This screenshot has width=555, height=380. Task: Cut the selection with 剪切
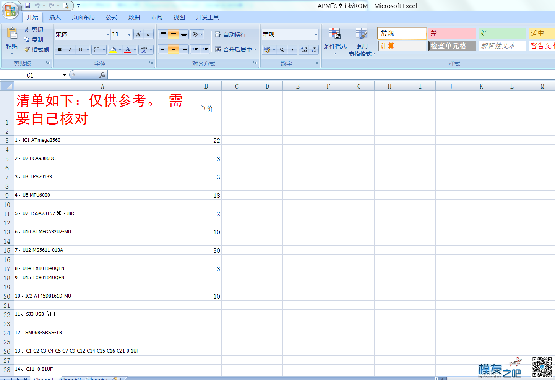[x=34, y=29]
